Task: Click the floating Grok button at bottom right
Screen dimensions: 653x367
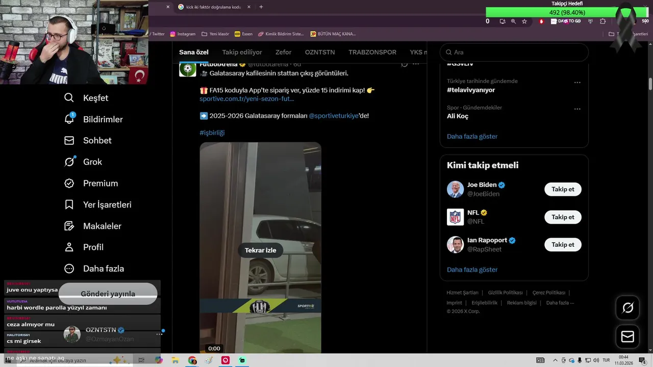Action: click(627, 308)
